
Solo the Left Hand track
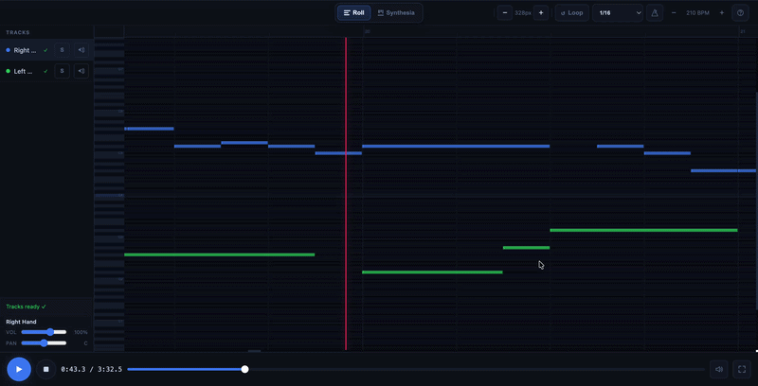point(62,71)
